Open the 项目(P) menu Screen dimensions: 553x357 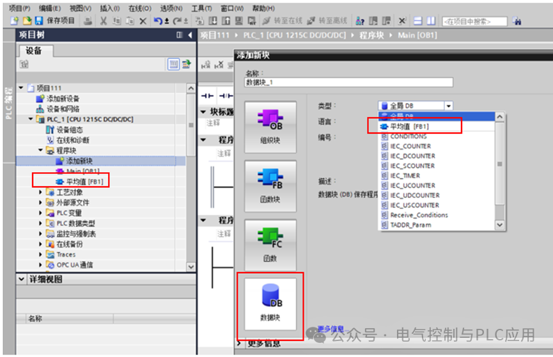tap(19, 8)
